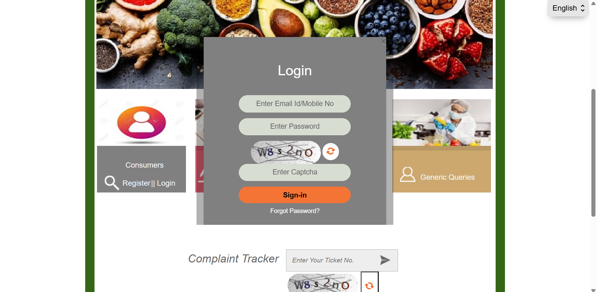
Task: Click the Enter Email Id/Mobile No field
Action: [295, 104]
